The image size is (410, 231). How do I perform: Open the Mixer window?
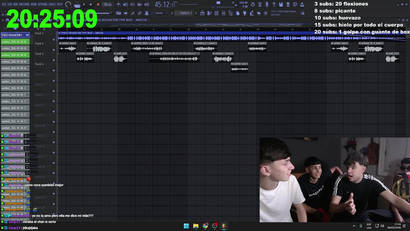click(224, 13)
